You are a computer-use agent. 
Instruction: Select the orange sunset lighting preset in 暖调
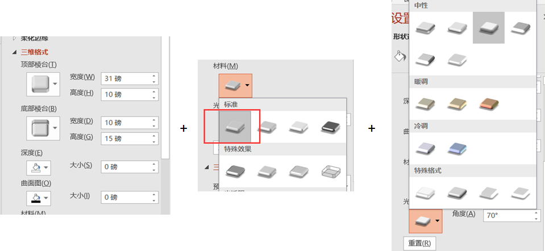(489, 104)
